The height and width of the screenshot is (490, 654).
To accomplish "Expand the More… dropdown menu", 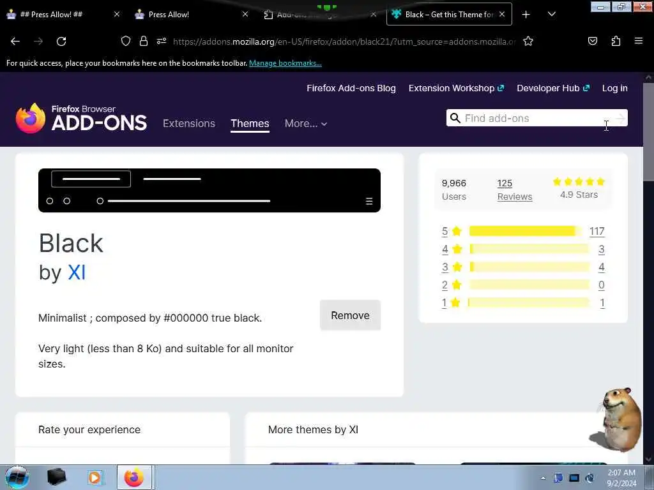I will 306,123.
